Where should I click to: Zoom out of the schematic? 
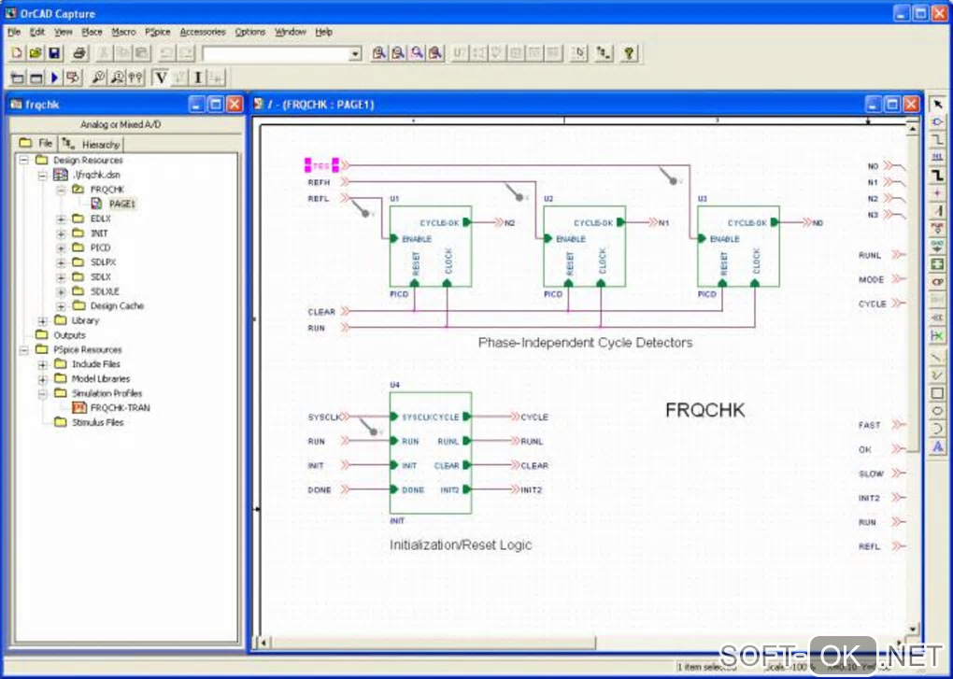click(x=398, y=53)
